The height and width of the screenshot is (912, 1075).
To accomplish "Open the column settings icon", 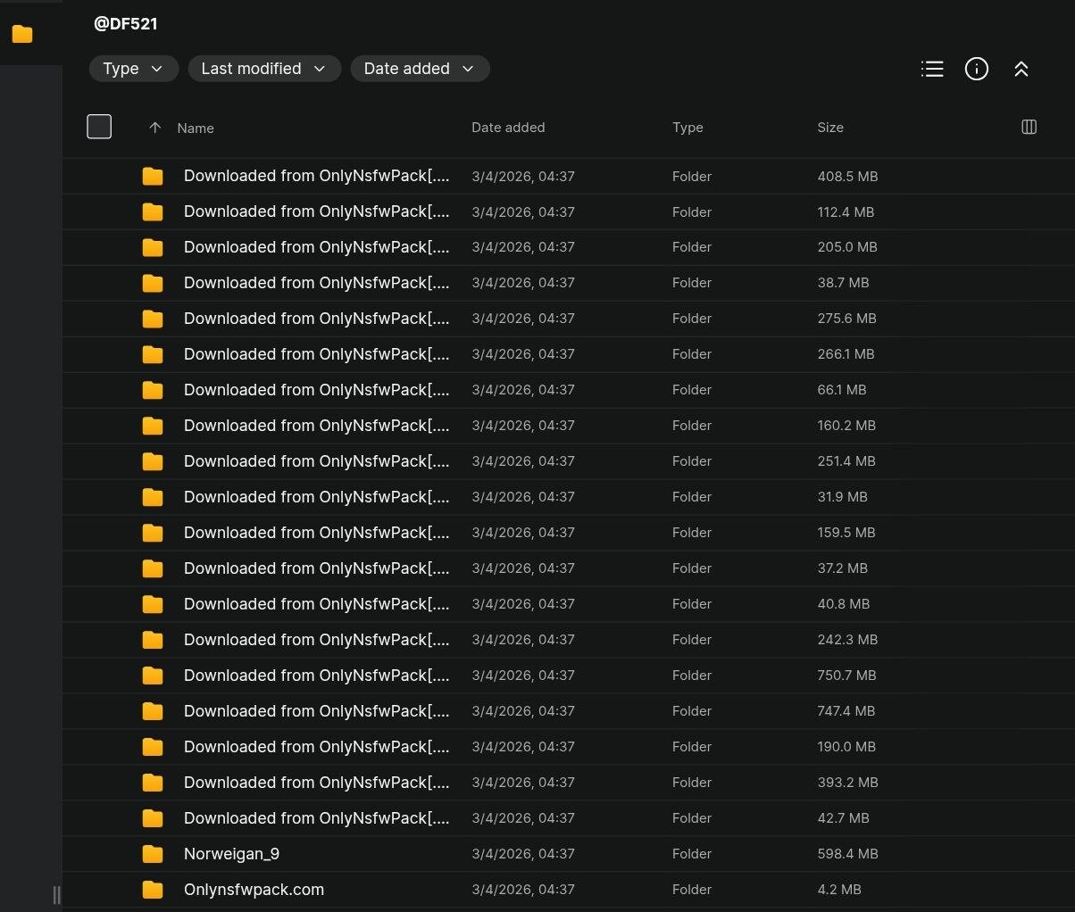I will click(1029, 127).
